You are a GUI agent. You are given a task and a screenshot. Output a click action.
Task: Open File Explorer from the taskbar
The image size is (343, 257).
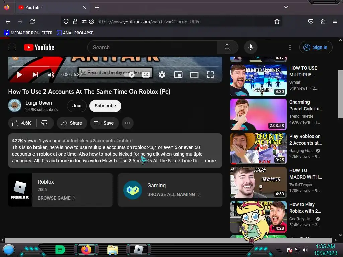click(113, 250)
